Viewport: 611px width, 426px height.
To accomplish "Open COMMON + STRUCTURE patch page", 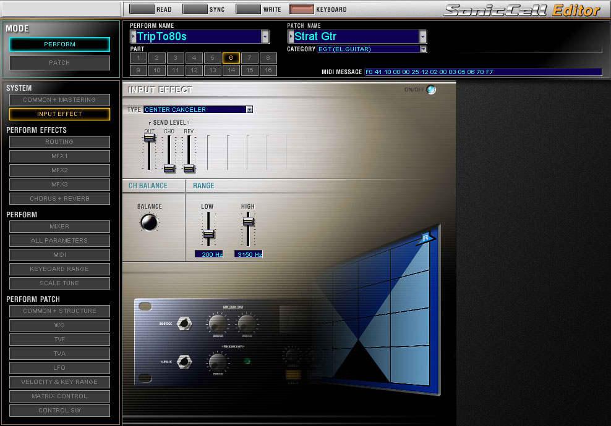I will point(59,311).
